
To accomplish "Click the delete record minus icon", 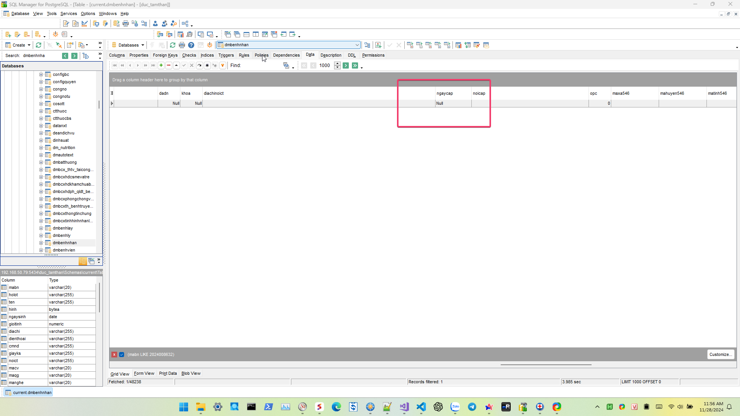I will (168, 65).
